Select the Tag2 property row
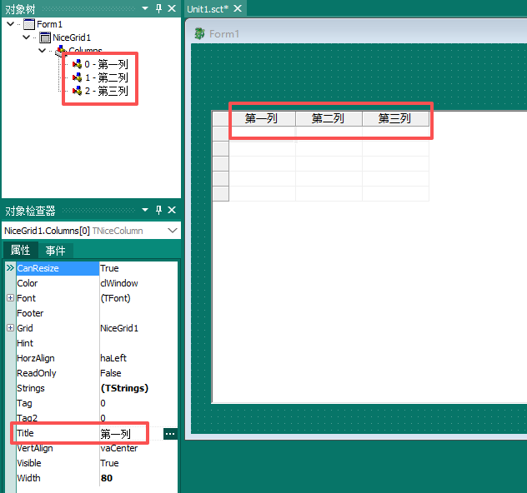The image size is (527, 493). point(97,418)
